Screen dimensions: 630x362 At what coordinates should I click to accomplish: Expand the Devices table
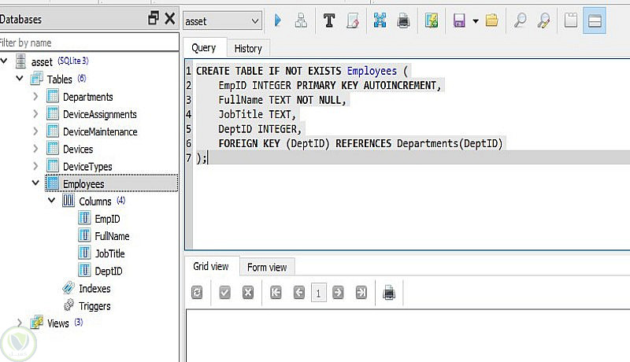[x=35, y=149]
